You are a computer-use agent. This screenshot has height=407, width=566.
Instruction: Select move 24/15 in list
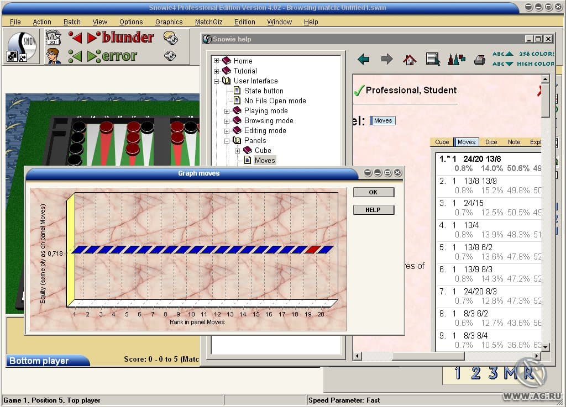coord(489,208)
